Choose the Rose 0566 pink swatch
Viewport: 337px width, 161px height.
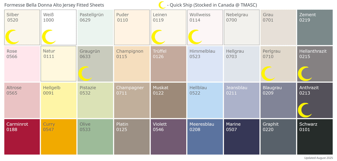click(22, 64)
